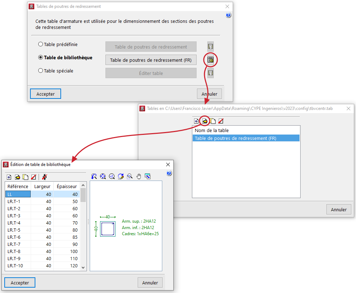Click the zoom extents icon above section preview
The width and height of the screenshot is (356, 293).
103,176
